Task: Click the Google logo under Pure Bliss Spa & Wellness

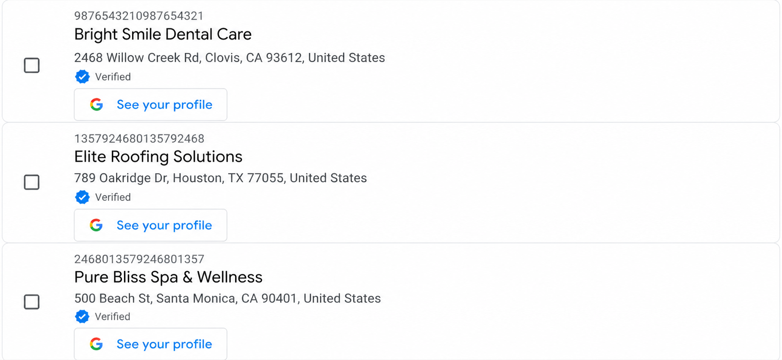Action: (x=97, y=344)
